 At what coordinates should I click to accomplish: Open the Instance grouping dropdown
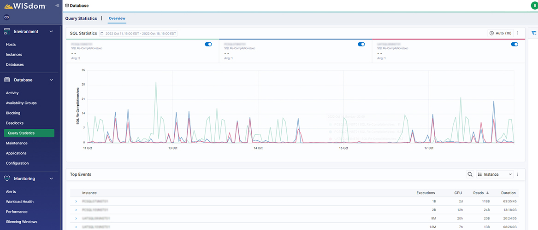pyautogui.click(x=495, y=174)
